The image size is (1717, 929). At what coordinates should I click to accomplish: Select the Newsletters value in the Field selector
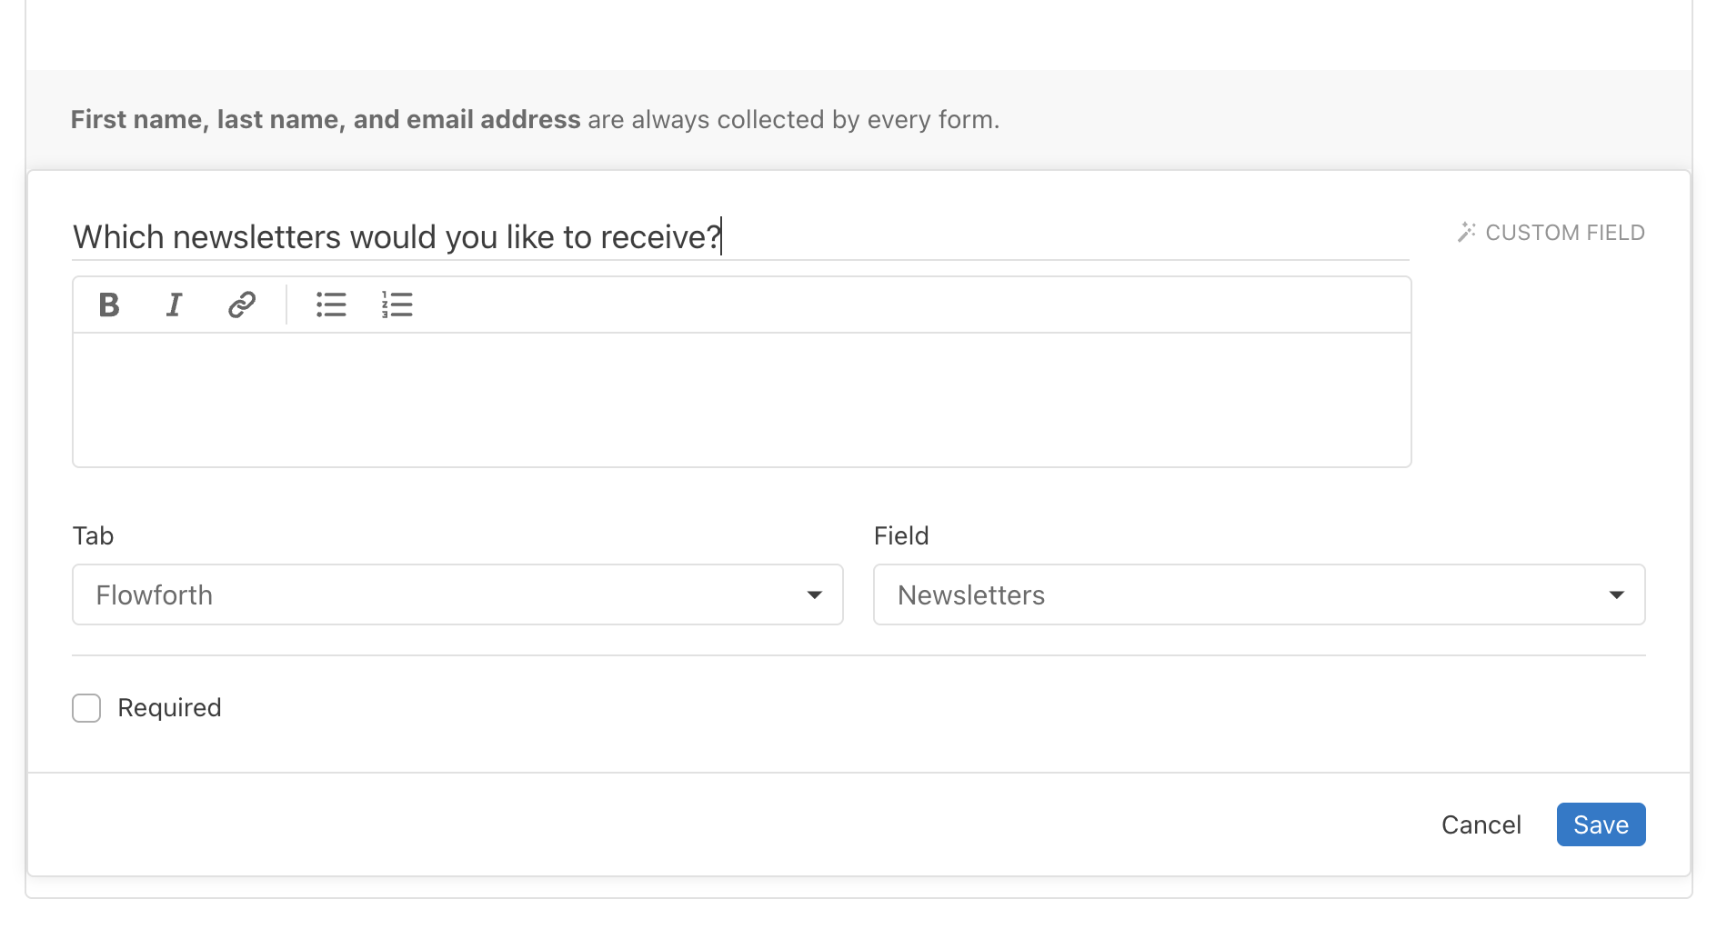(970, 594)
